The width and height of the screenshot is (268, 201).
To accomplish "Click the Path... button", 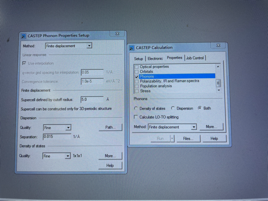I will tap(110, 127).
